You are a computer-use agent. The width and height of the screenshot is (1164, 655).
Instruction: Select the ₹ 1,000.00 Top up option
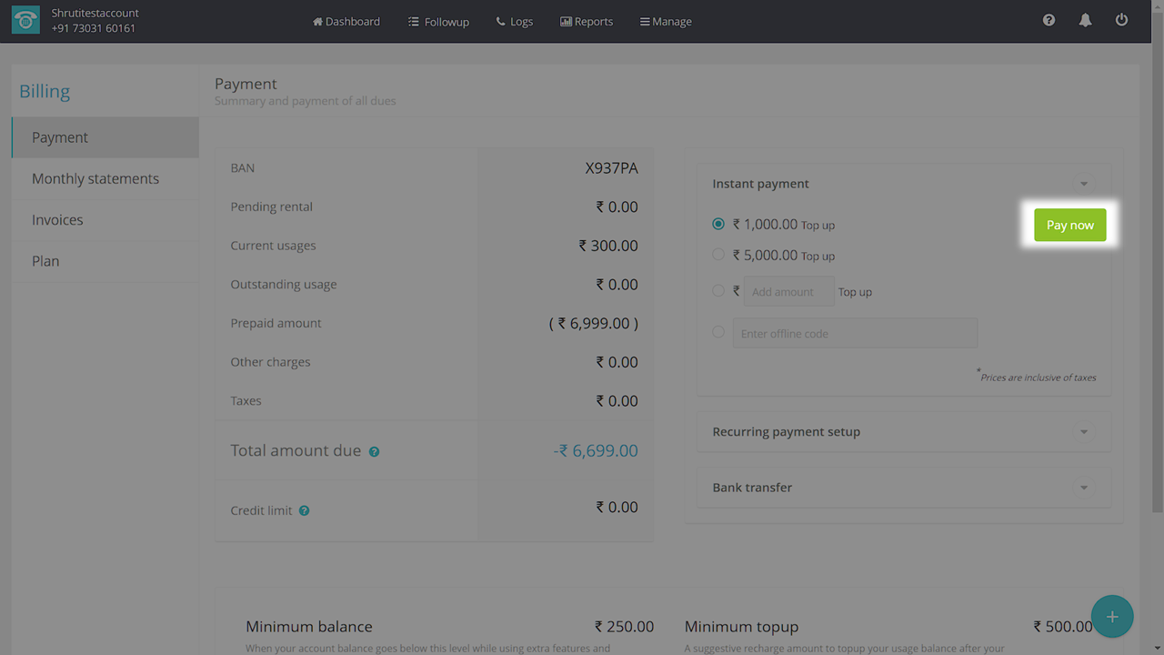pos(718,224)
